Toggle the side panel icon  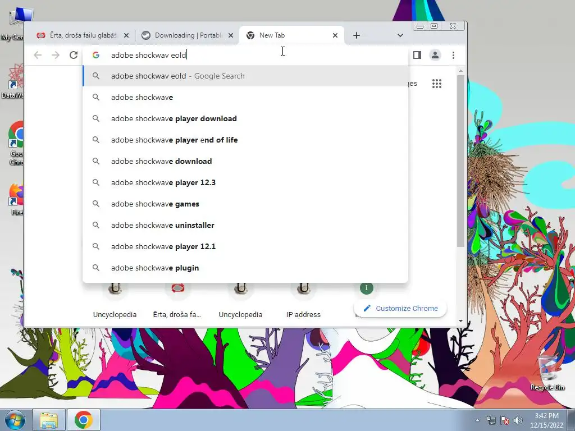[x=417, y=55]
